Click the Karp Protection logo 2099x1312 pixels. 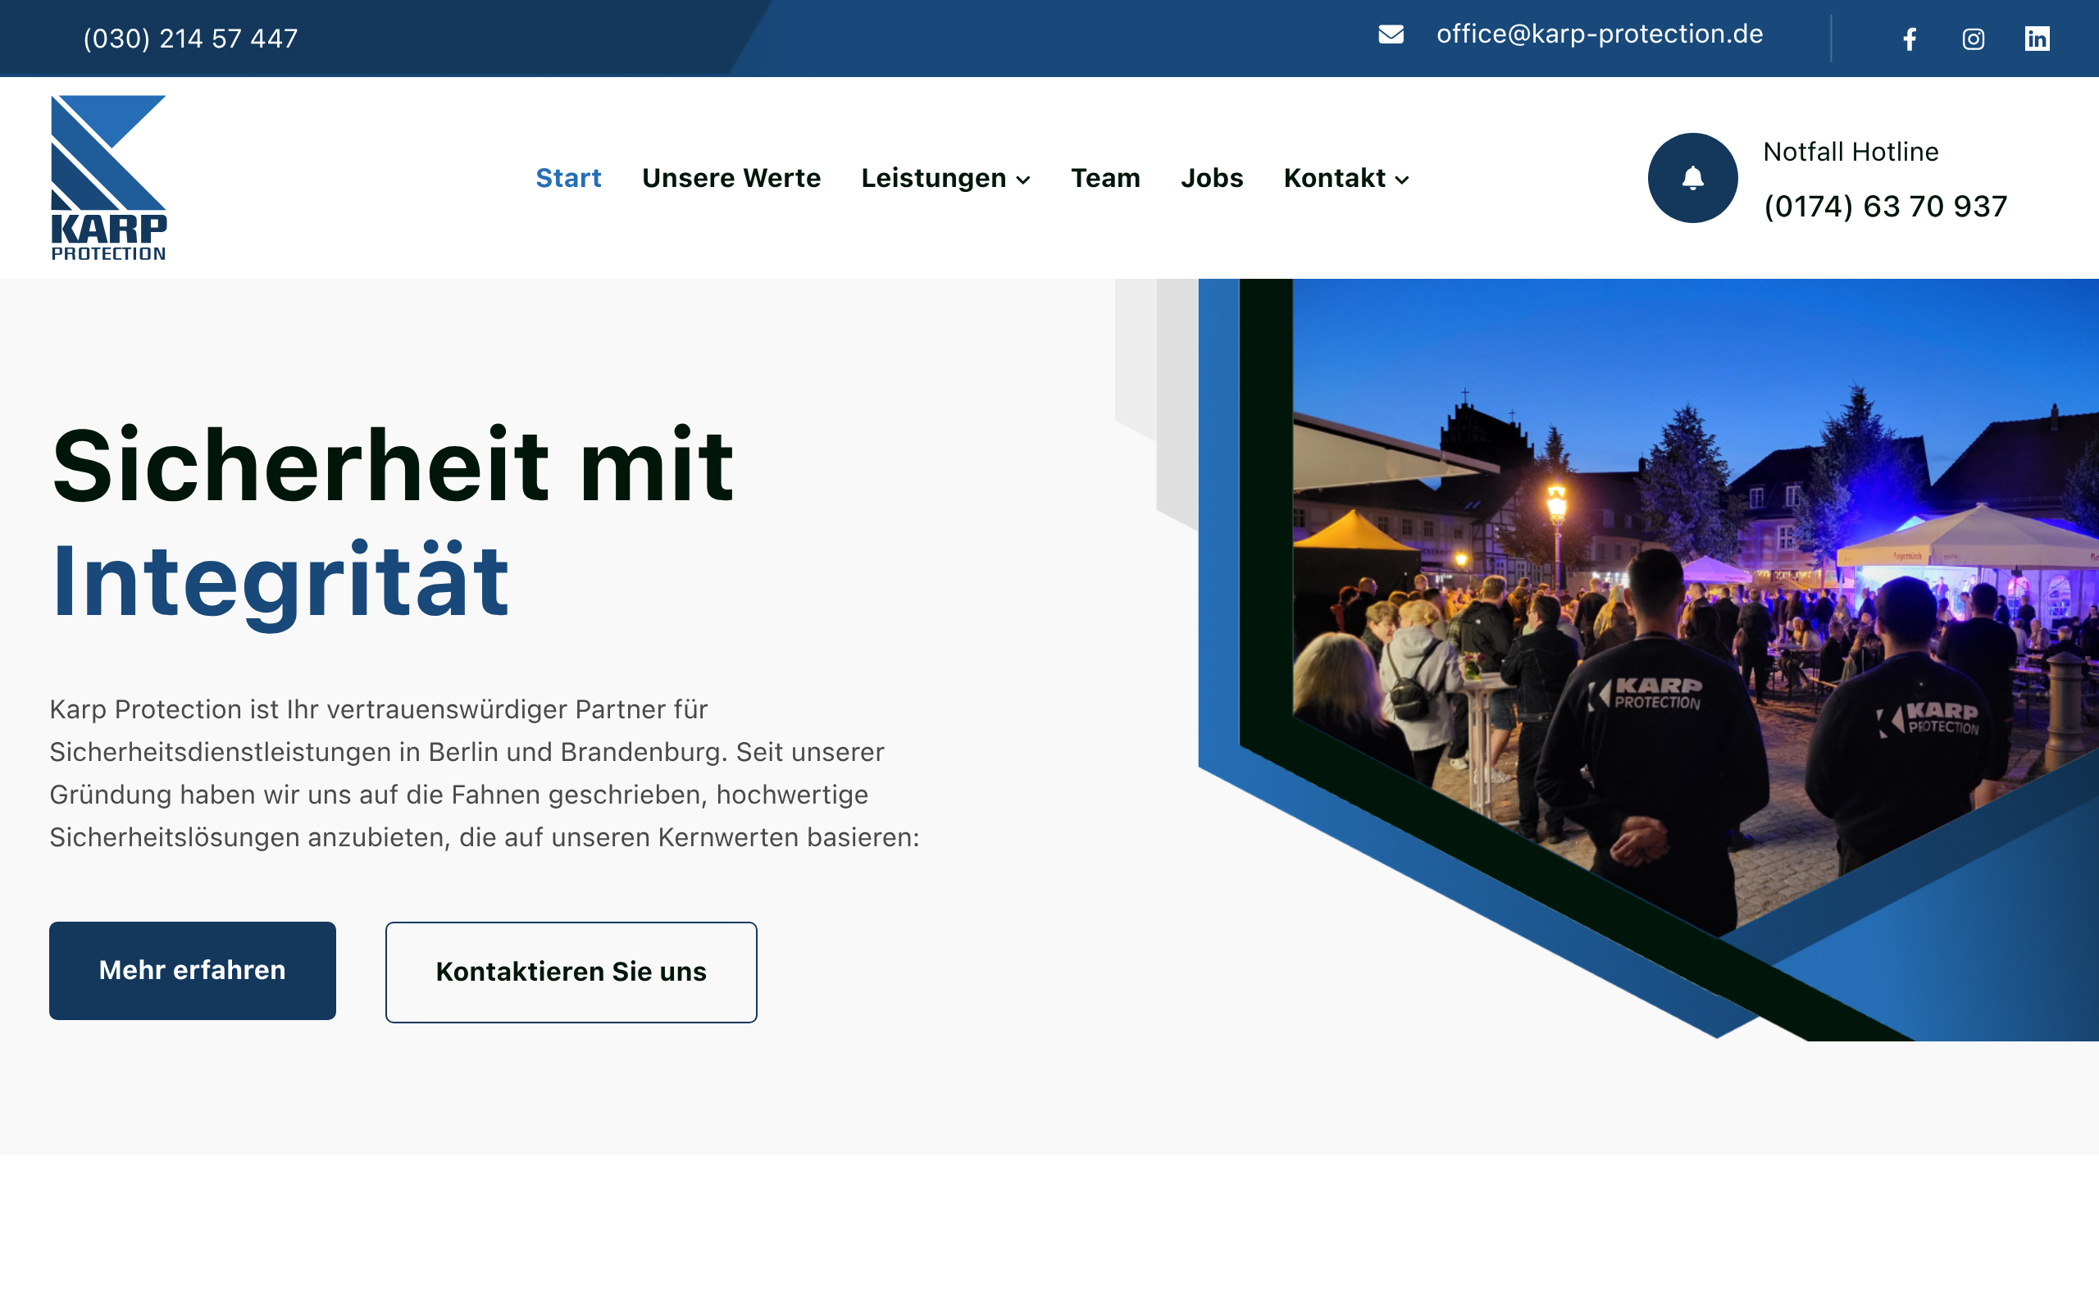point(108,178)
